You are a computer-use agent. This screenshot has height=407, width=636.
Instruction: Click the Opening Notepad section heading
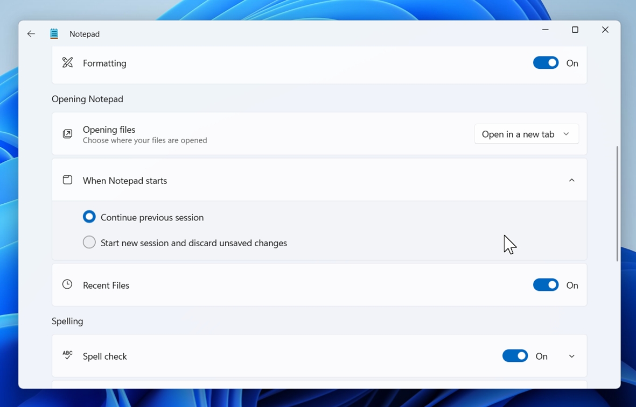click(87, 99)
